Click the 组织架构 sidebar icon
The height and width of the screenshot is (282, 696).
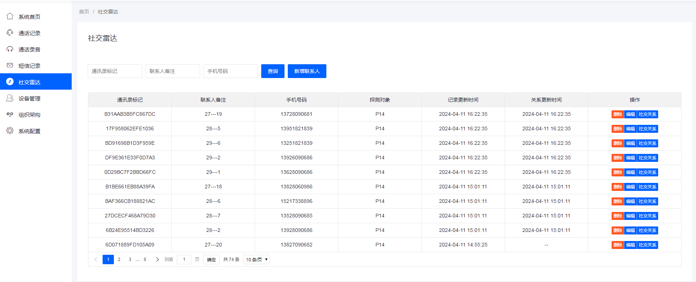[x=10, y=114]
